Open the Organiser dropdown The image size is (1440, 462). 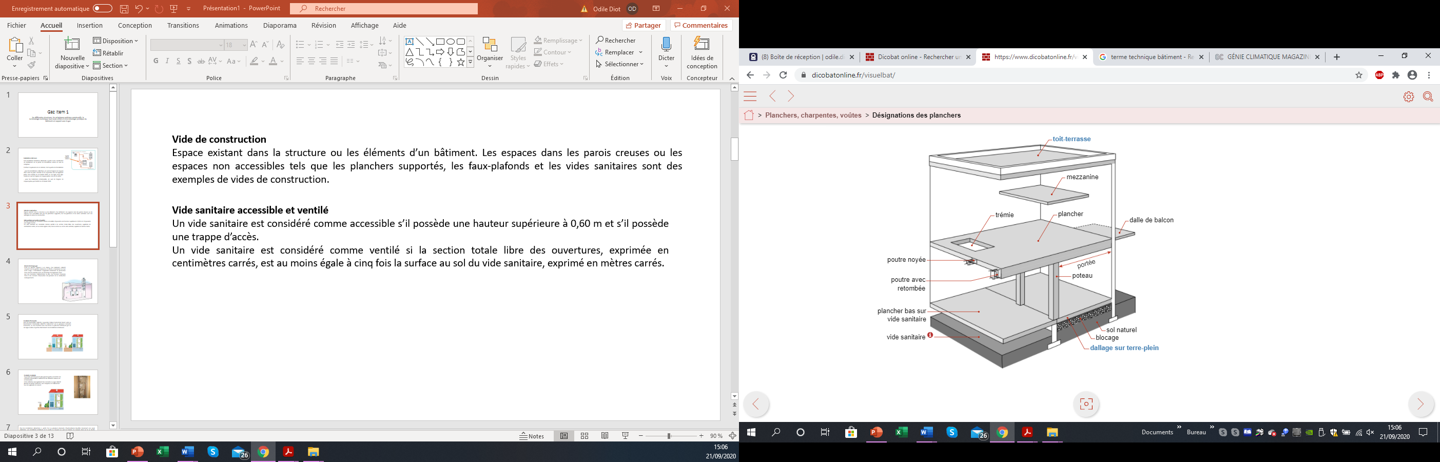490,52
